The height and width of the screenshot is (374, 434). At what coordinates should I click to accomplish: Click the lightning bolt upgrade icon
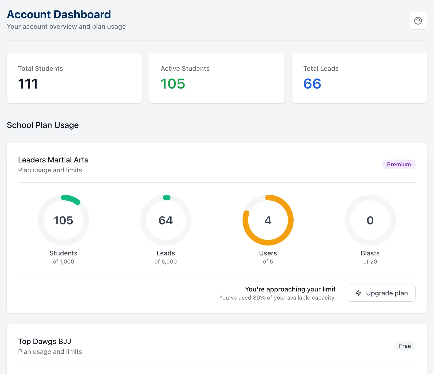[x=359, y=293]
